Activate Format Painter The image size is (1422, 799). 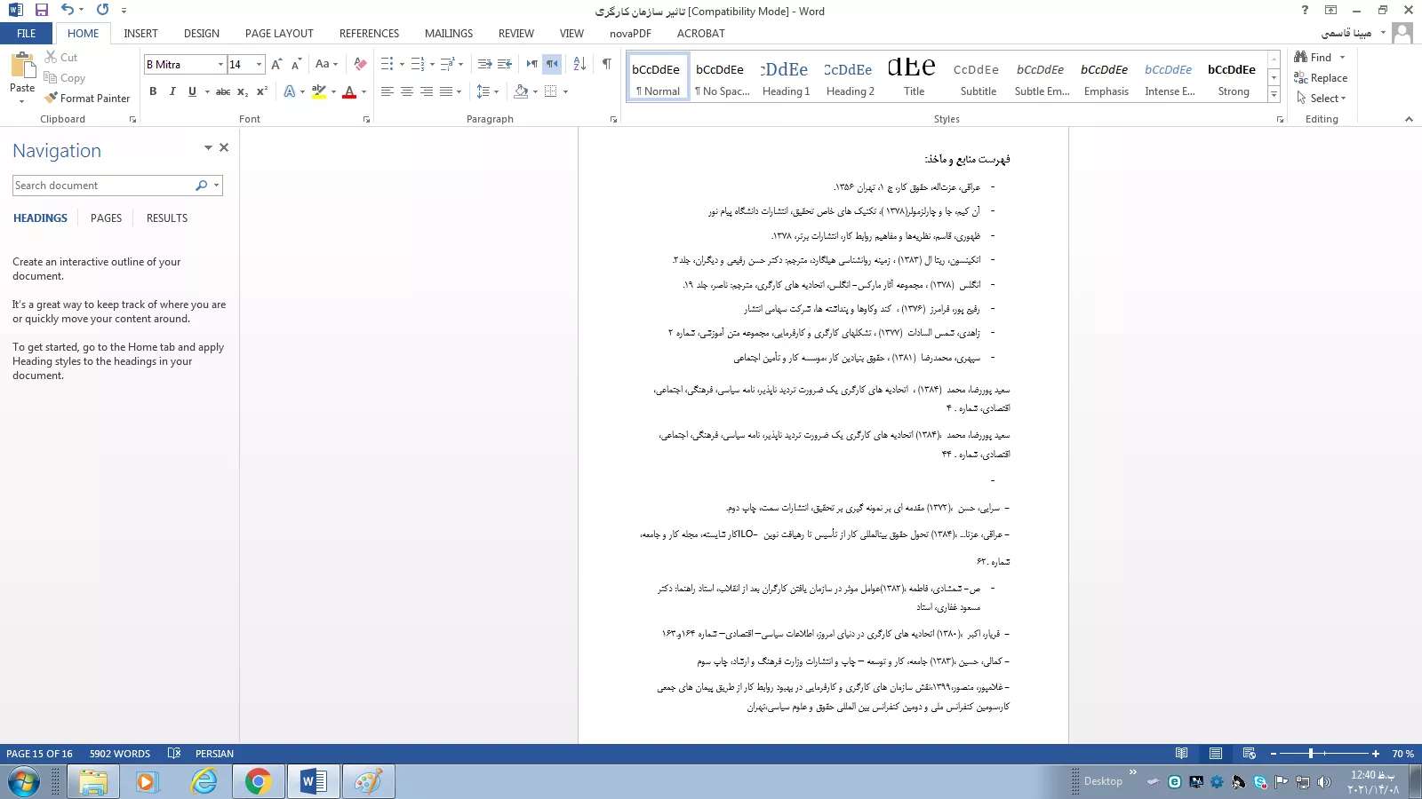[x=87, y=99]
